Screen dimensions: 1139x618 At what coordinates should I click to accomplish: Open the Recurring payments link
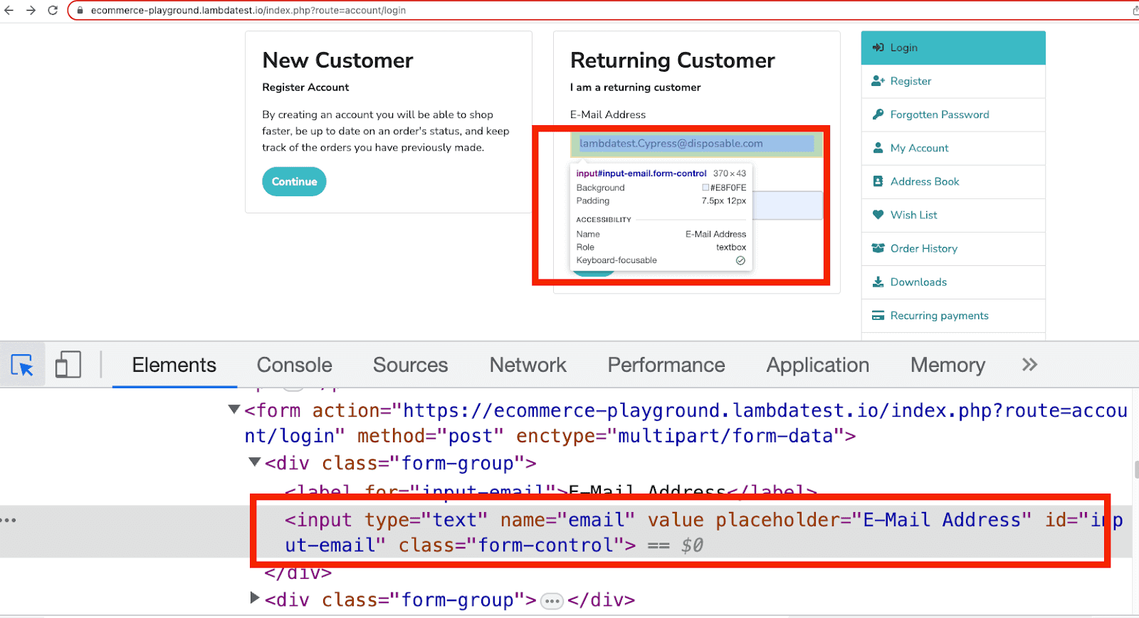[939, 315]
